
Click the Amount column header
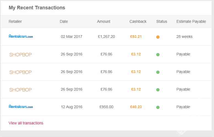(x=104, y=21)
